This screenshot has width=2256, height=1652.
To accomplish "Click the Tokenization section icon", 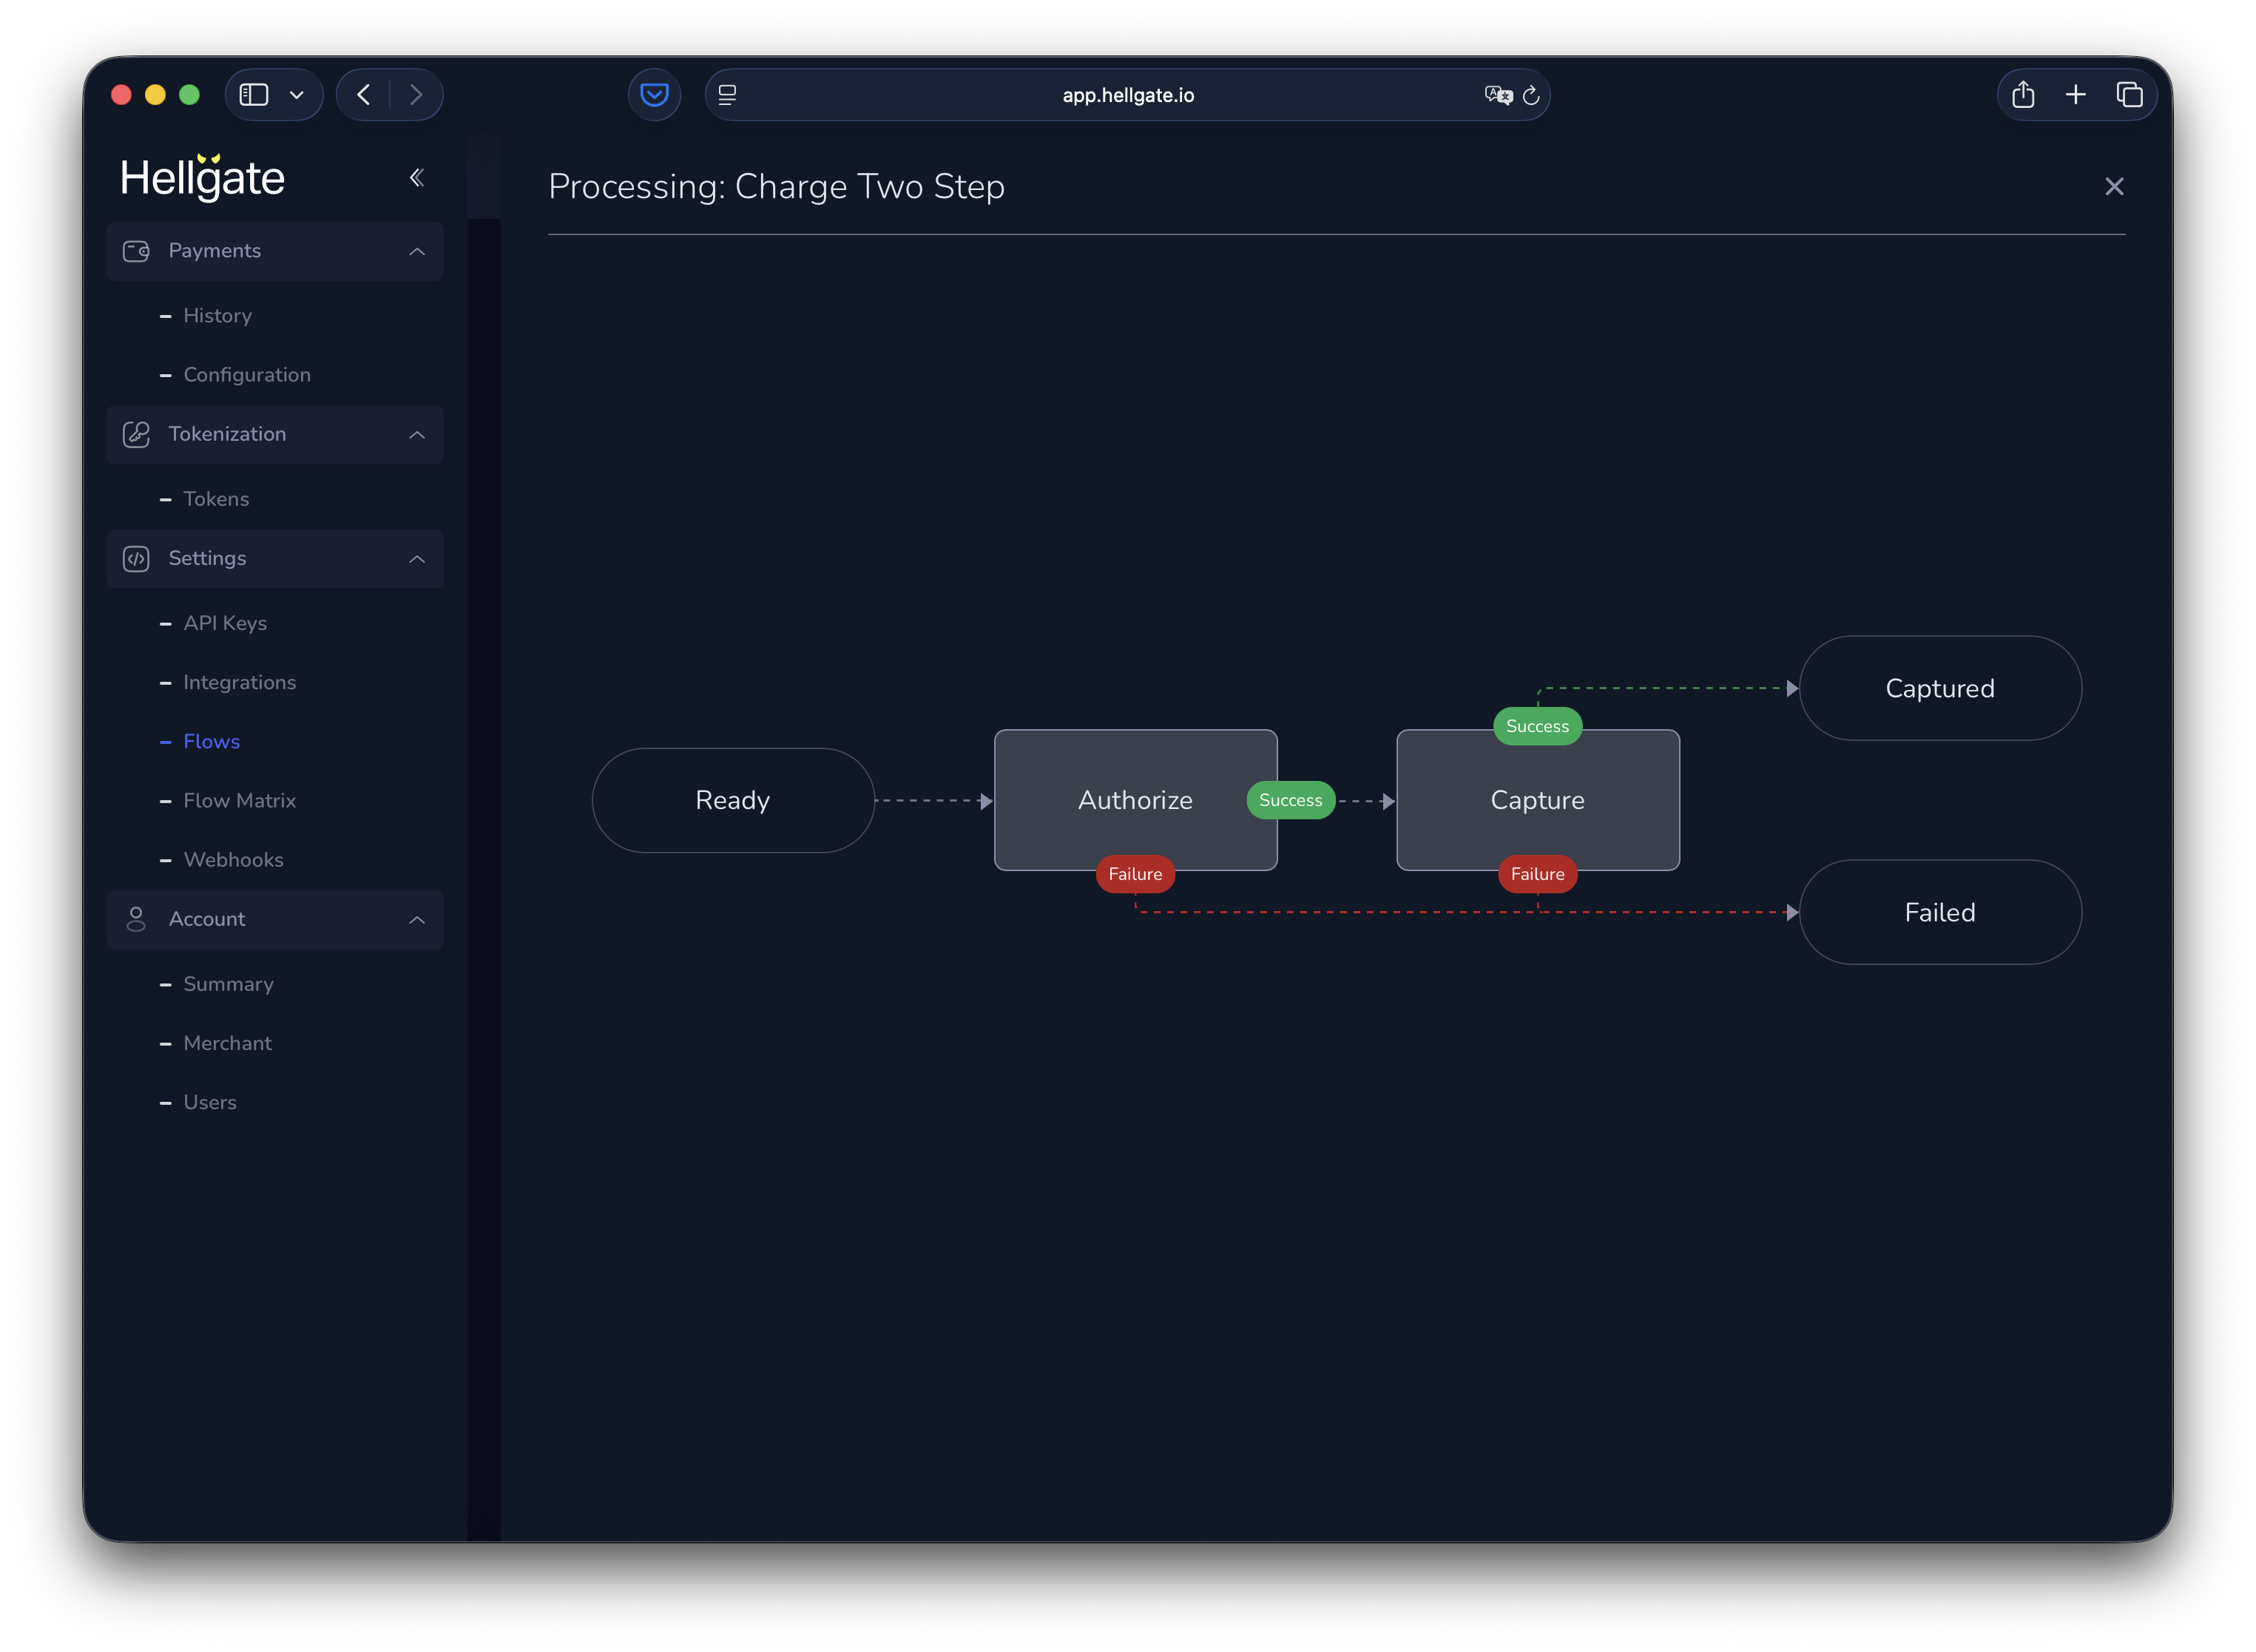I will pyautogui.click(x=136, y=434).
